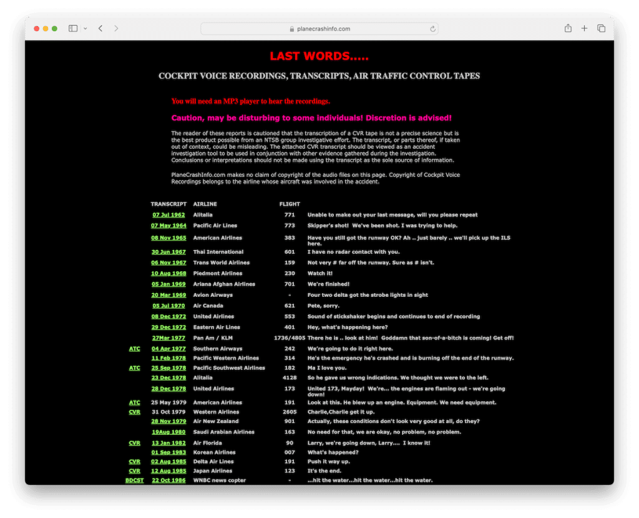The width and height of the screenshot is (639, 518).
Task: Click the "Ariana Afghan Airlines" cell
Action: (224, 284)
